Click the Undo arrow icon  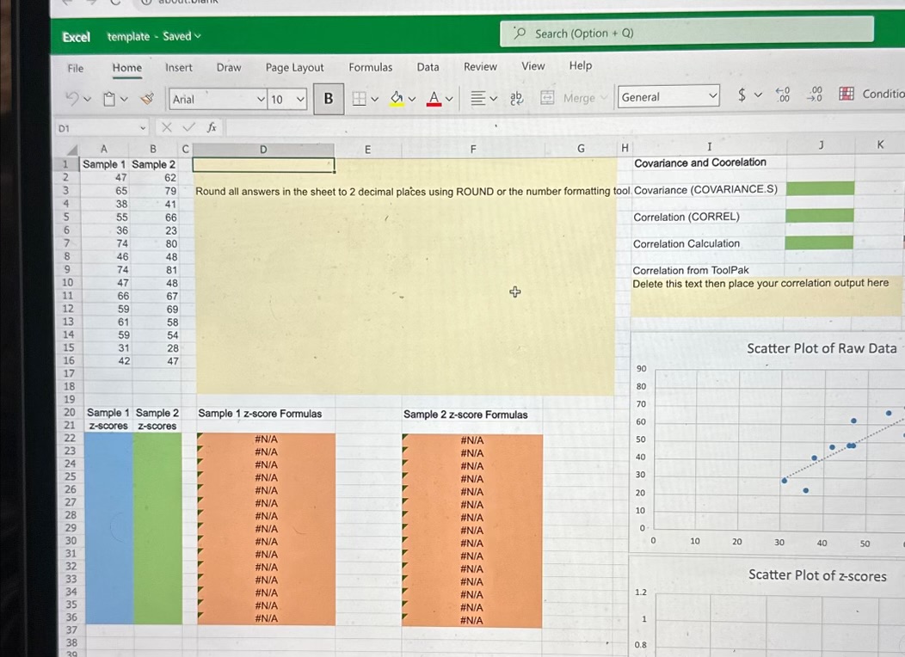click(x=73, y=99)
